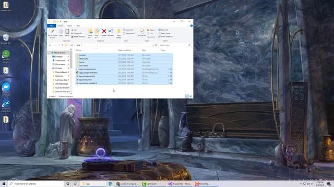Select the app.module.ts file
This screenshot has height=187, width=334.
[124, 79]
